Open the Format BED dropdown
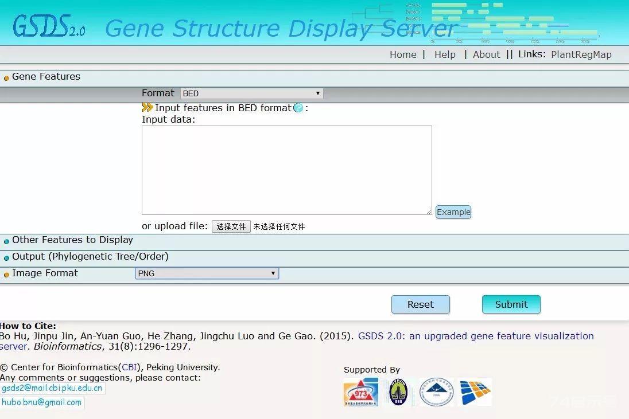The height and width of the screenshot is (419, 629). (251, 93)
